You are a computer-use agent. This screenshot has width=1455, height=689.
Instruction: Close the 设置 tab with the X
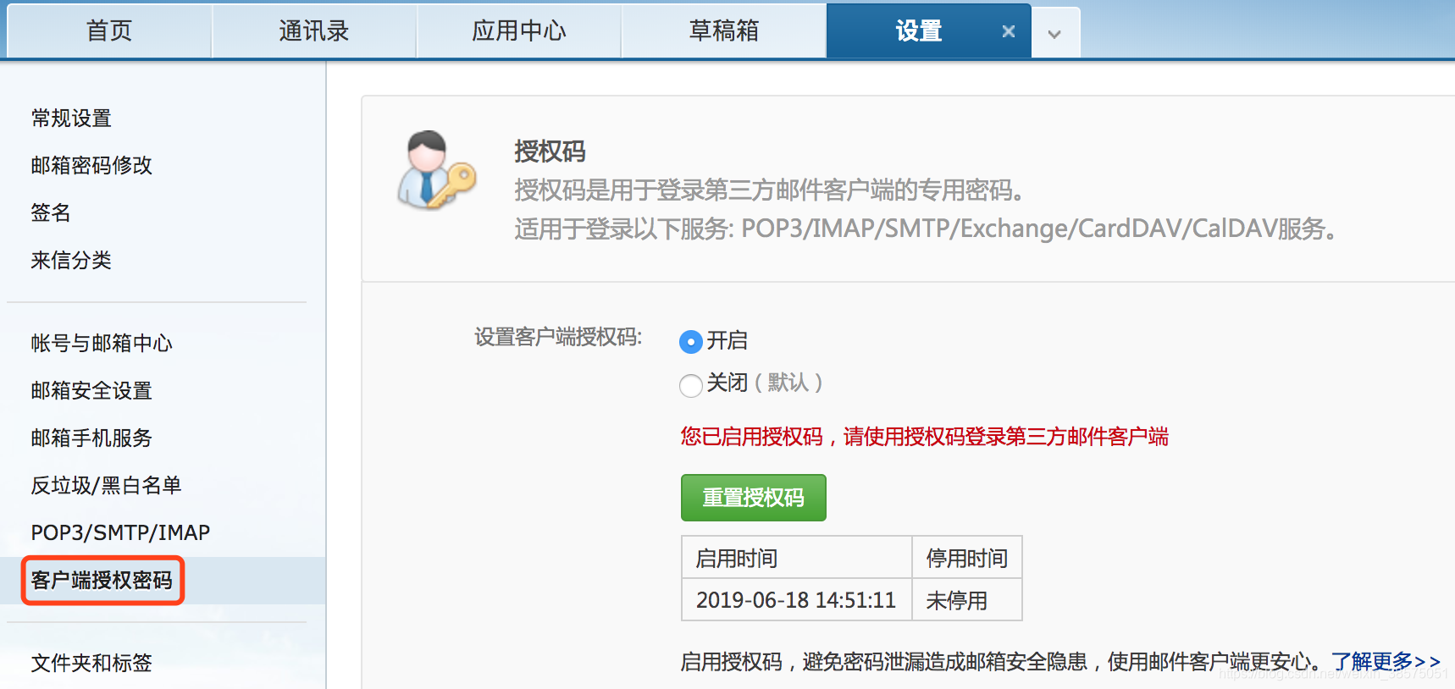pyautogui.click(x=1008, y=31)
